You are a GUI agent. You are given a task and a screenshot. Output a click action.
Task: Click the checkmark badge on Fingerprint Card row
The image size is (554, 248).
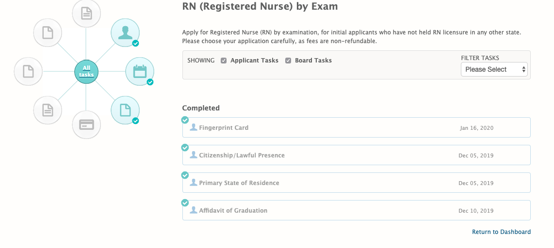pyautogui.click(x=185, y=120)
